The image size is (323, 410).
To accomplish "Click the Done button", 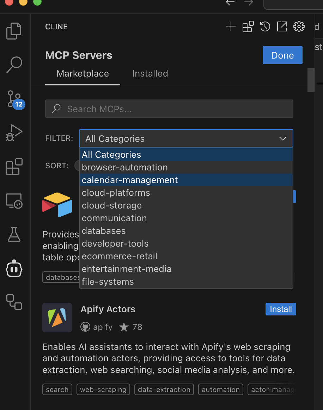I will [282, 55].
